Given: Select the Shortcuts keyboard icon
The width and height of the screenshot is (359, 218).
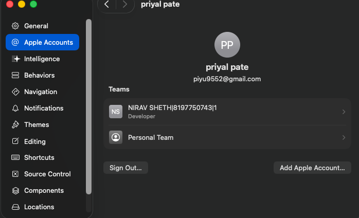Looking at the screenshot, I should pos(15,157).
